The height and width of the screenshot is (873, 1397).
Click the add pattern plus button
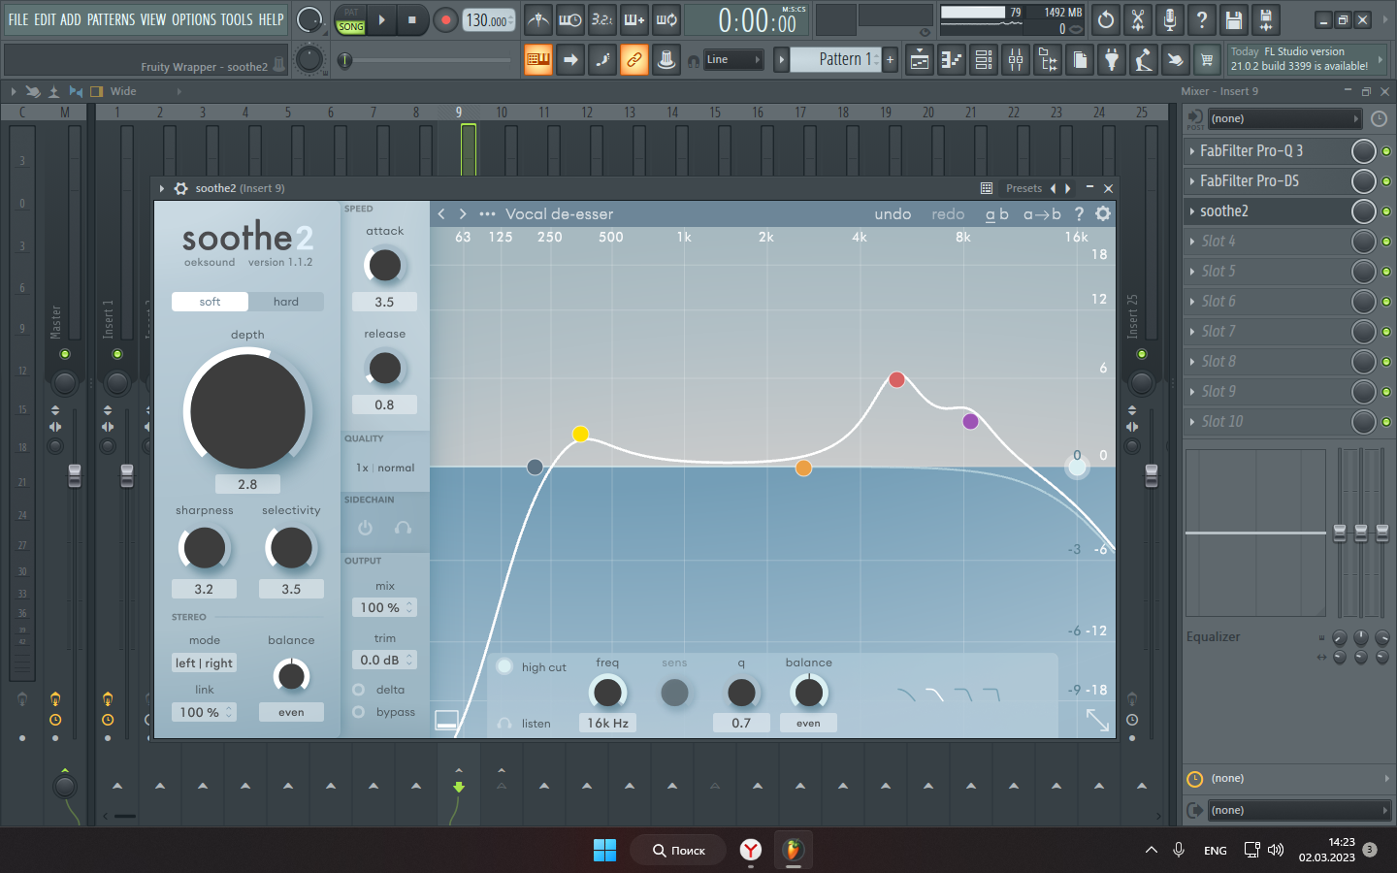click(890, 60)
